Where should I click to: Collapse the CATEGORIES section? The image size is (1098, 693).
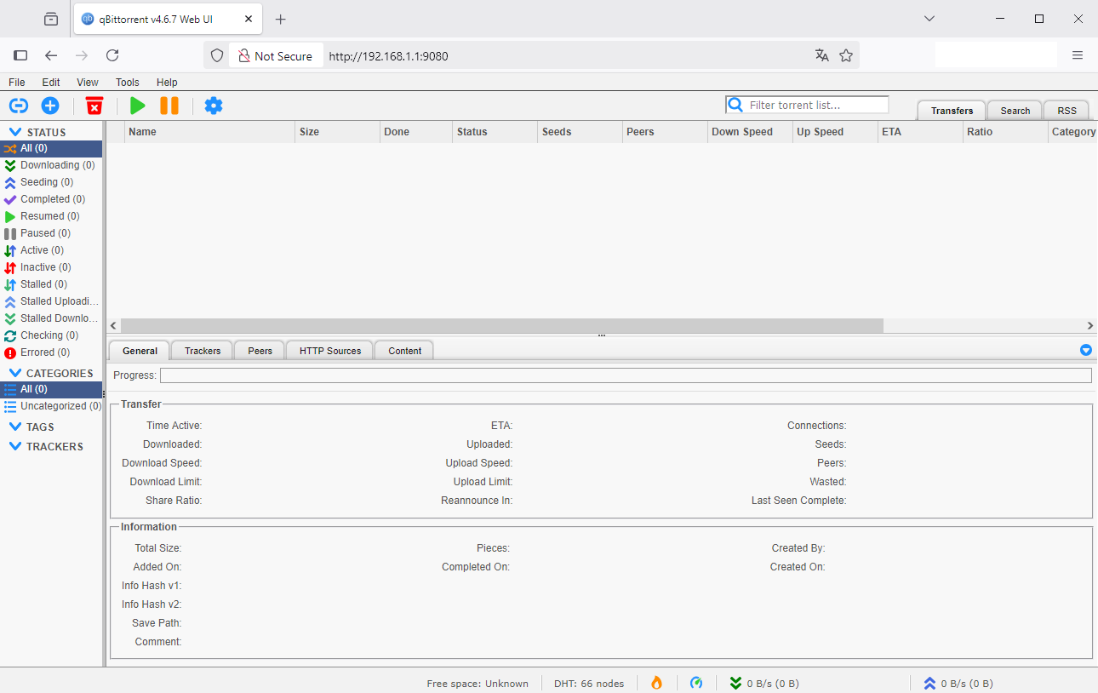pos(15,373)
